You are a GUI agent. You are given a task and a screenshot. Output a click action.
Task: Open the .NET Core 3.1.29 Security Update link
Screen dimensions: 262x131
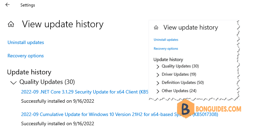pyautogui.click(x=85, y=92)
